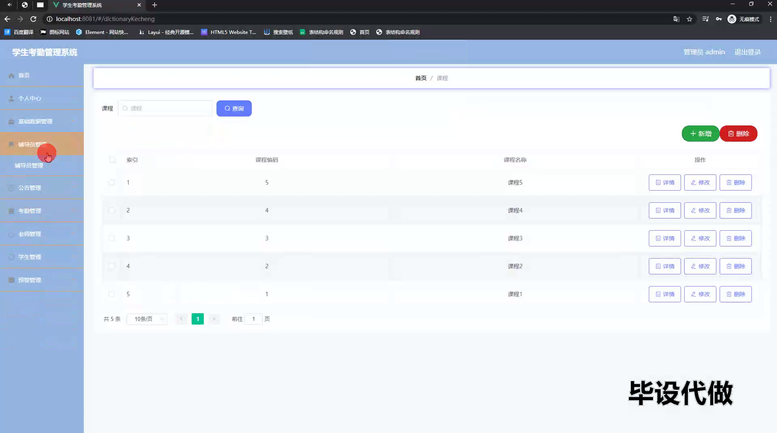Select the 辅导员管理 submenu entry
The width and height of the screenshot is (777, 433).
pyautogui.click(x=42, y=166)
